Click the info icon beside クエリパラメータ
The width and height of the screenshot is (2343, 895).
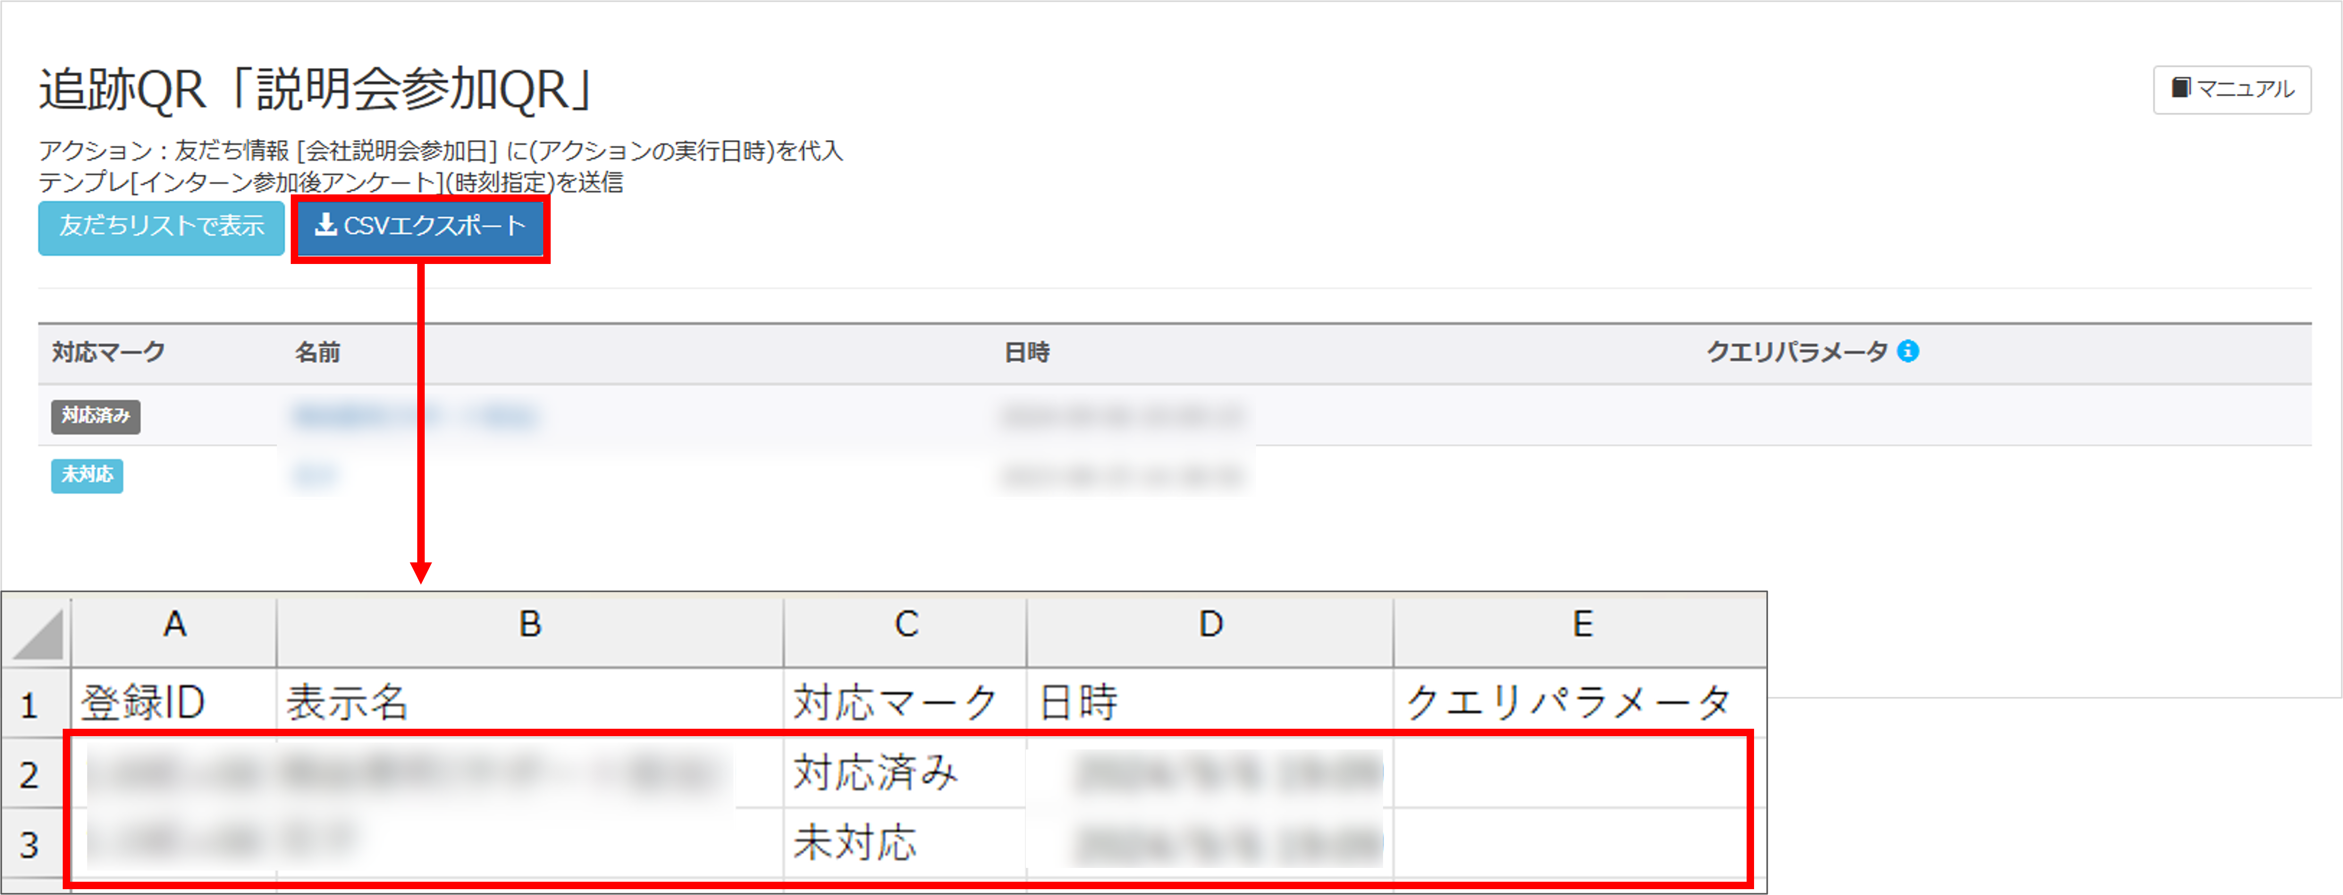pos(1907,352)
